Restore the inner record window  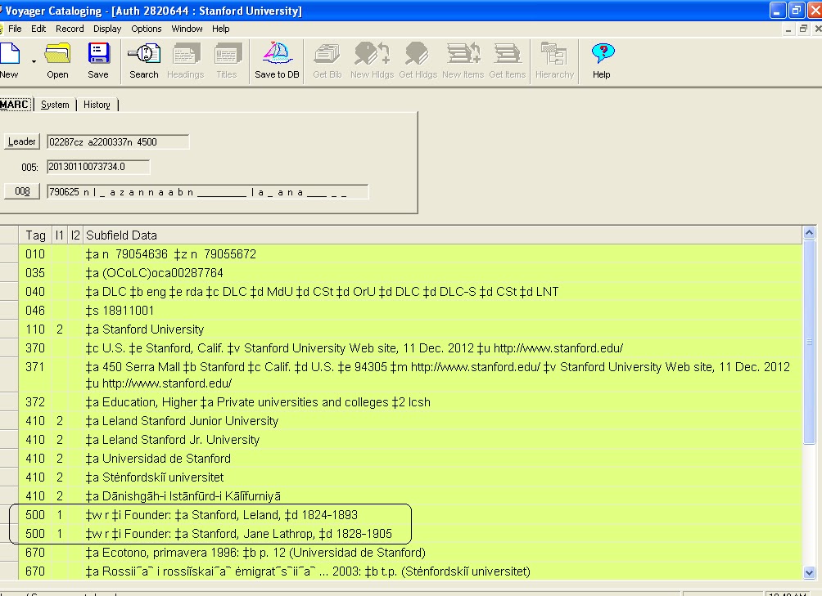pos(803,29)
